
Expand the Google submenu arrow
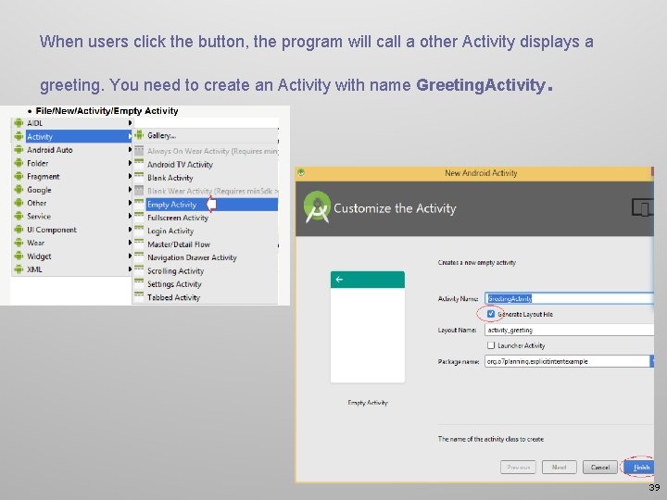tap(130, 190)
